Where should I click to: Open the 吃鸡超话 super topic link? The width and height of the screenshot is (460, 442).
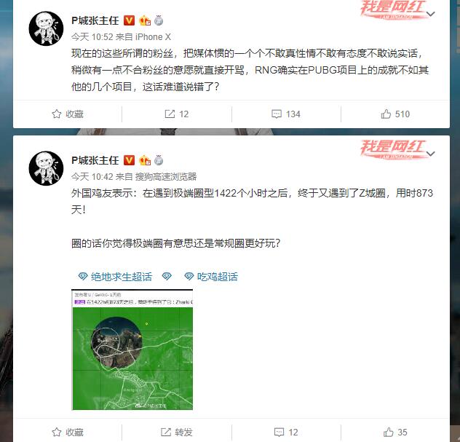[x=211, y=277]
